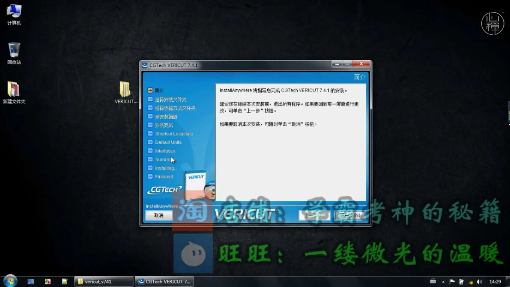
Task: Click the CGTech logo in the installer sidebar
Action: 165,189
